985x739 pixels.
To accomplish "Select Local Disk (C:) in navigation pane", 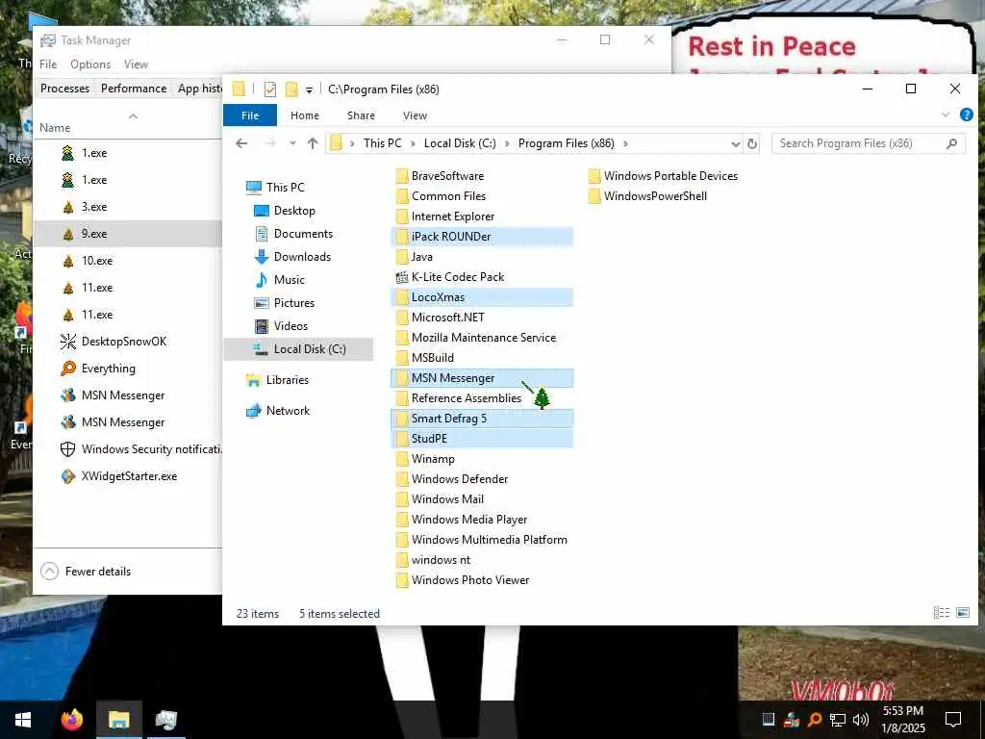I will pos(299,349).
